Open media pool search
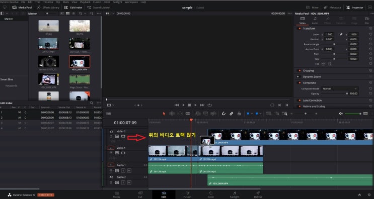Viewport: 374px width, 199px height. 81,14
